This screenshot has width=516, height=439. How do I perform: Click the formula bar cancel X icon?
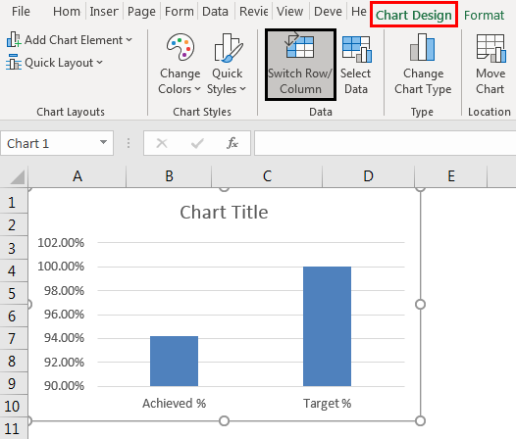click(162, 143)
